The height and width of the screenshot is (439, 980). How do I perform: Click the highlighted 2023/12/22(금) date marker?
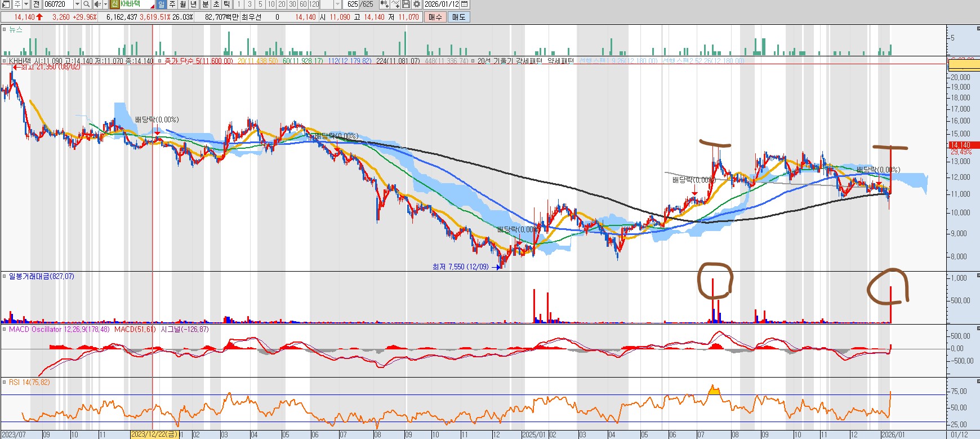pyautogui.click(x=154, y=434)
